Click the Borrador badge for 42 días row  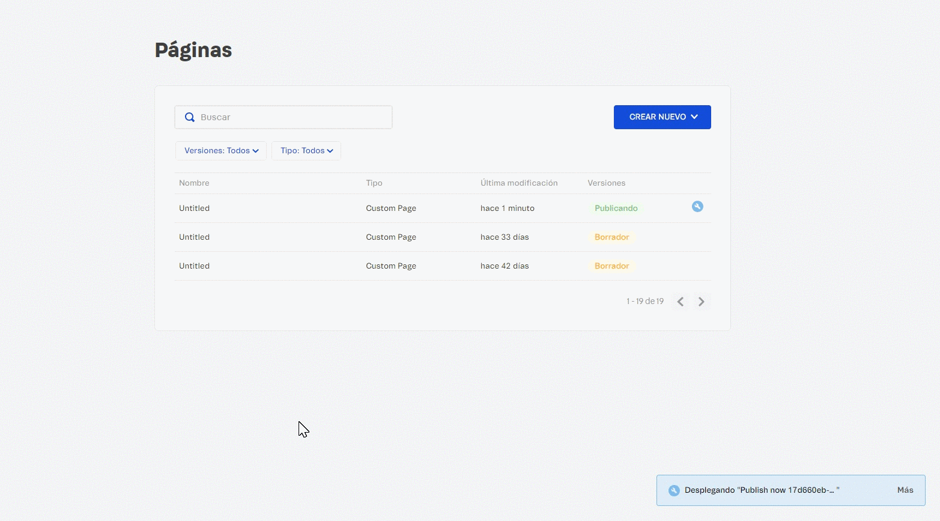[611, 266]
